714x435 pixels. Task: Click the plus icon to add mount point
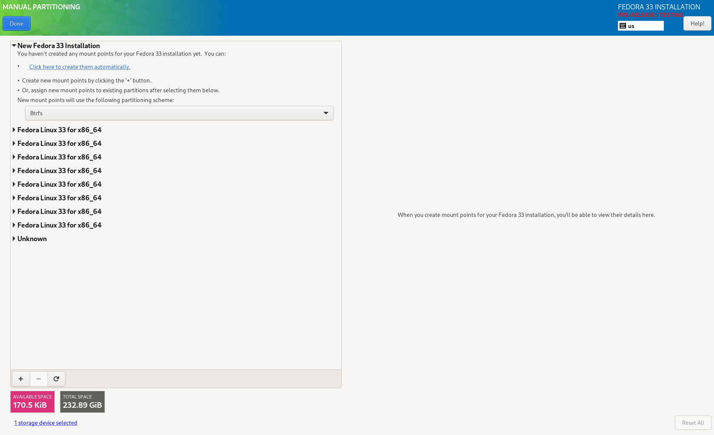pyautogui.click(x=21, y=379)
